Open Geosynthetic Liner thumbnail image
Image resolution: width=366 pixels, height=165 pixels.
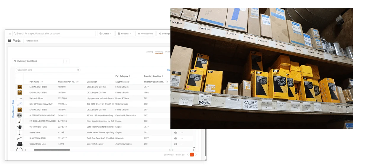[20, 144]
